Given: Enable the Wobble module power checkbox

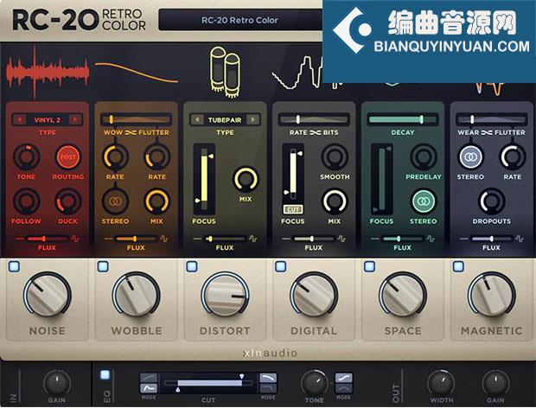Looking at the screenshot, I should tap(103, 266).
